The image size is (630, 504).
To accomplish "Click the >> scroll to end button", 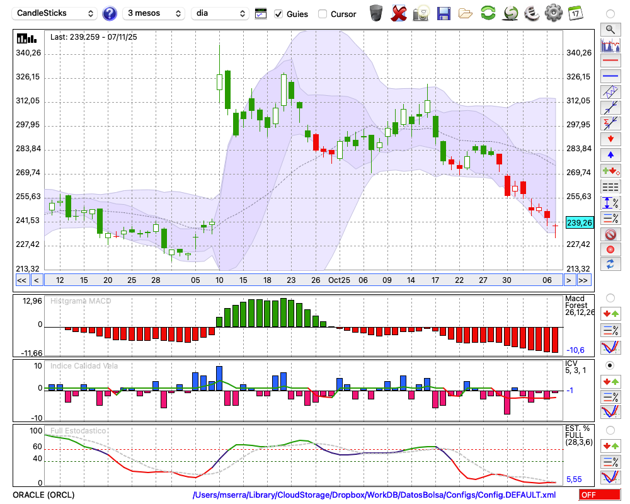I will point(584,280).
